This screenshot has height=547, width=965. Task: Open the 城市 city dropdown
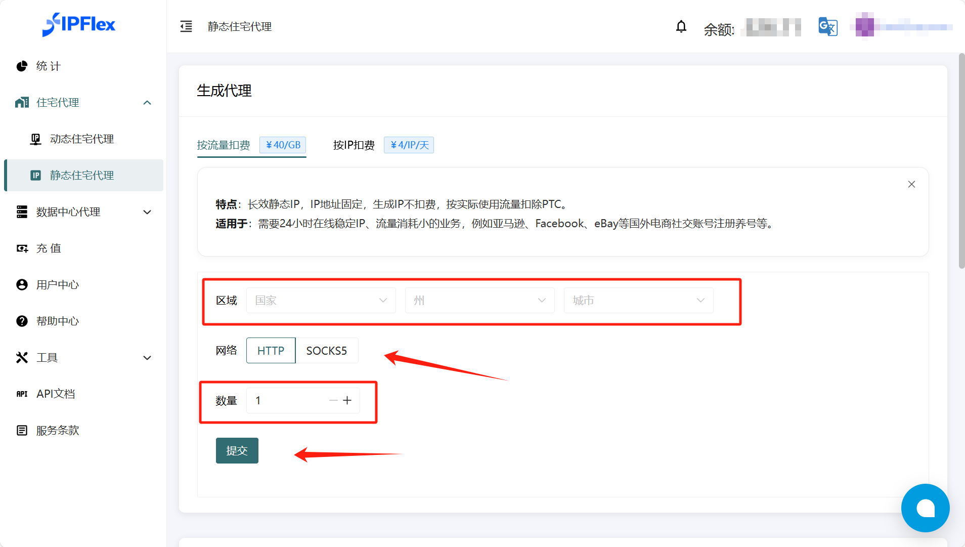point(638,301)
